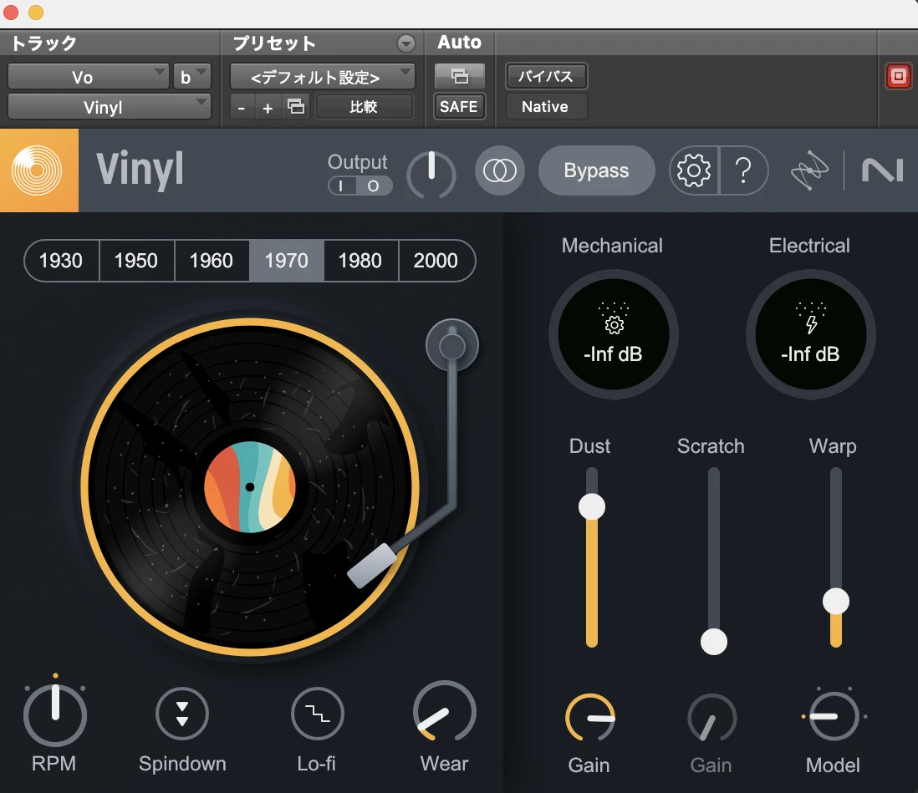918x793 pixels.
Task: Open the Vo track selector dropdown
Action: (x=88, y=77)
